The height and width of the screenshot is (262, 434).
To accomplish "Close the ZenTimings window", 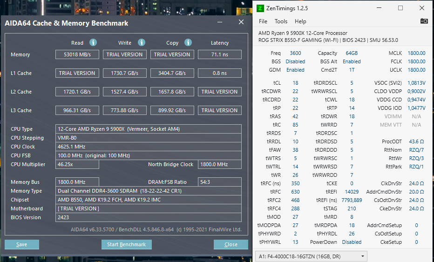I will pyautogui.click(x=422, y=8).
